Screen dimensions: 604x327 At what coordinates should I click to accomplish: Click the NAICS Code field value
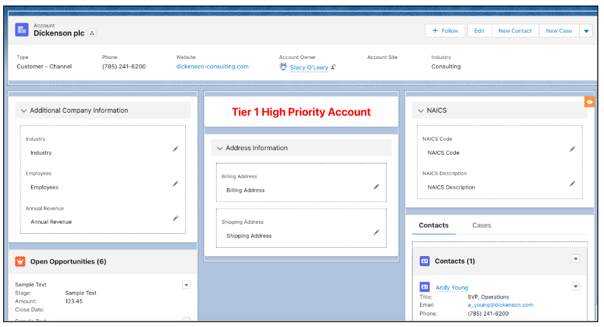pos(444,153)
